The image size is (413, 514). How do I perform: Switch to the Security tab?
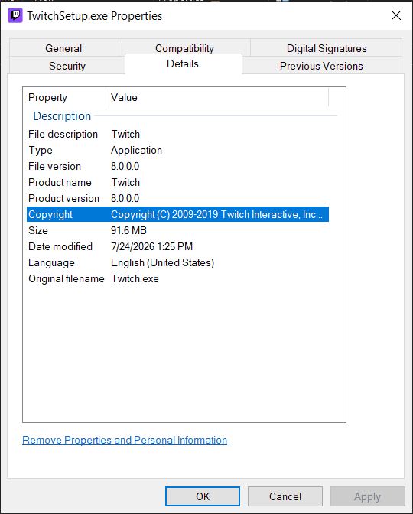pyautogui.click(x=67, y=66)
